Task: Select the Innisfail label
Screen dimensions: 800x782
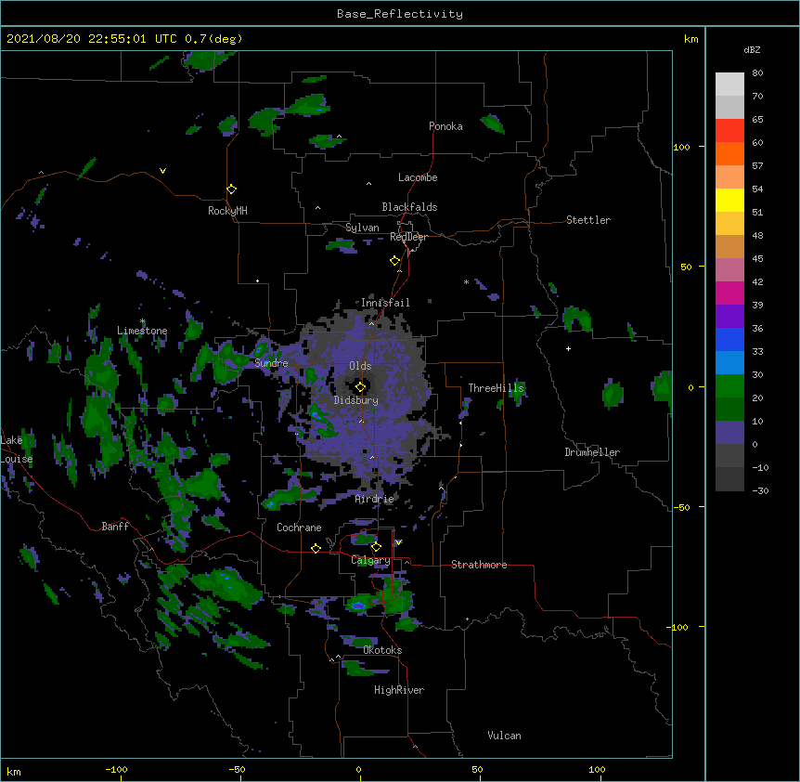Action: (x=385, y=303)
